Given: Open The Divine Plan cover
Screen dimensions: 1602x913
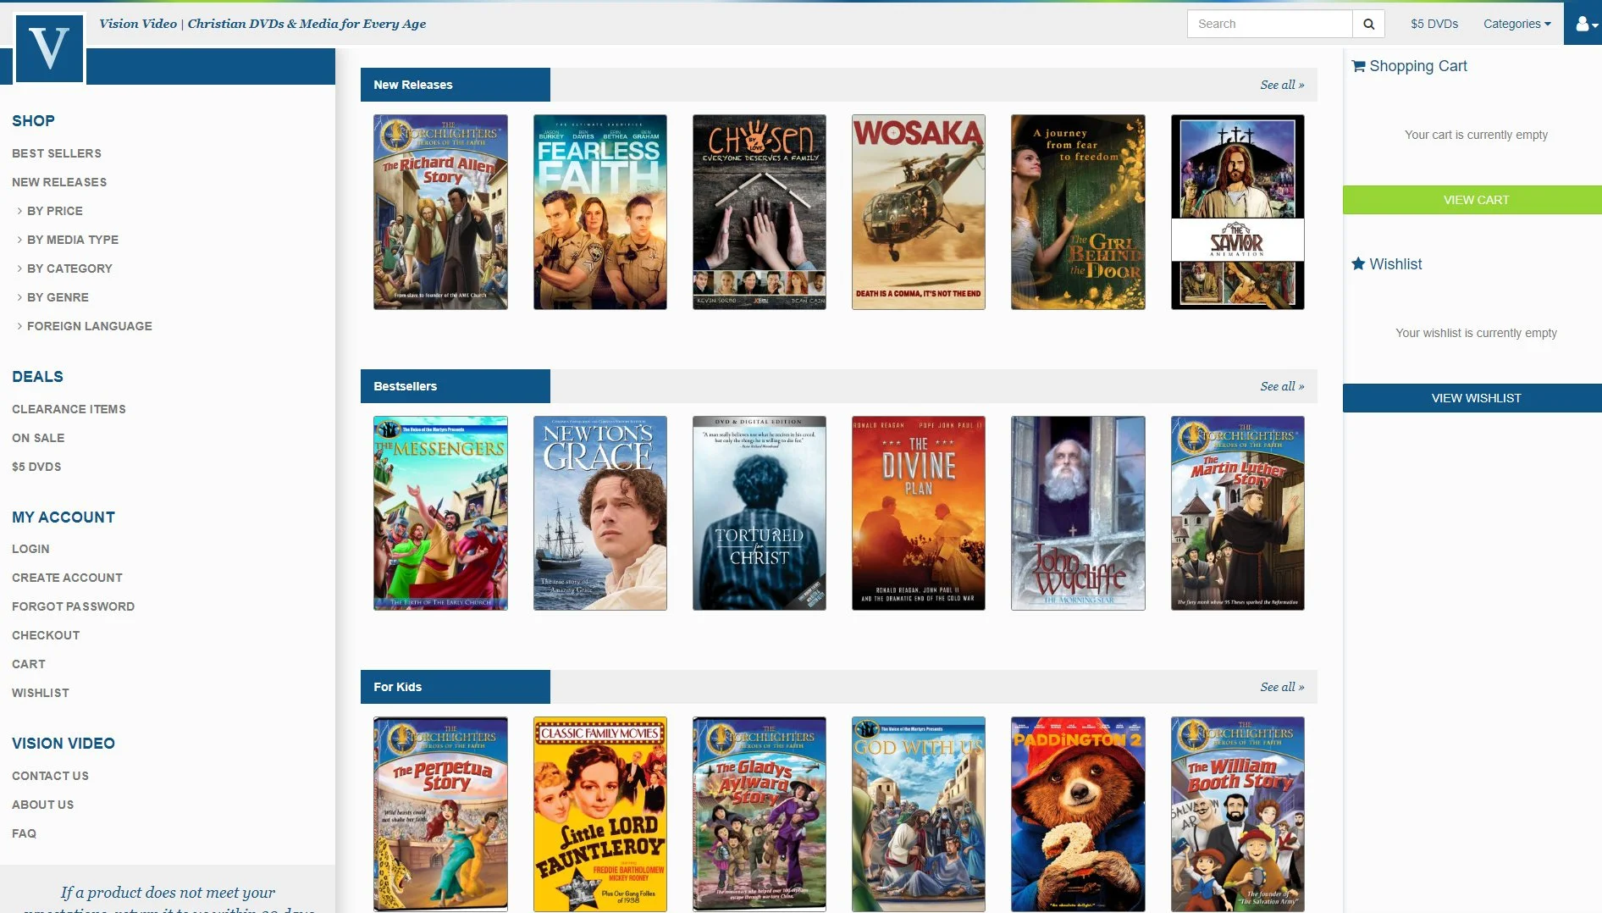Looking at the screenshot, I should pyautogui.click(x=918, y=513).
